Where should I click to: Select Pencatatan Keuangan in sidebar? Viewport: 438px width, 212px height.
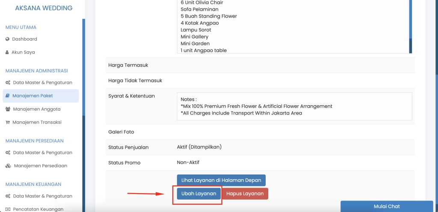click(38, 209)
